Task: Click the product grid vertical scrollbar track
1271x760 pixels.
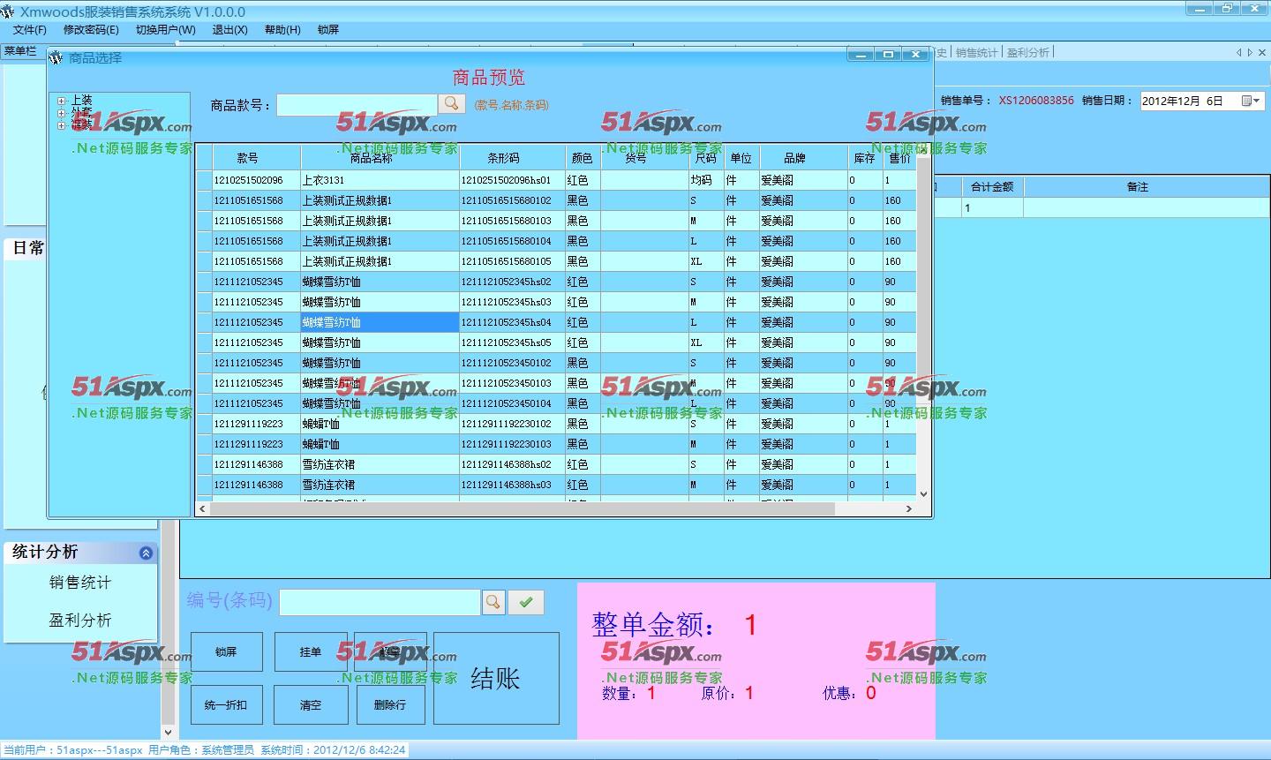Action: coord(923,321)
